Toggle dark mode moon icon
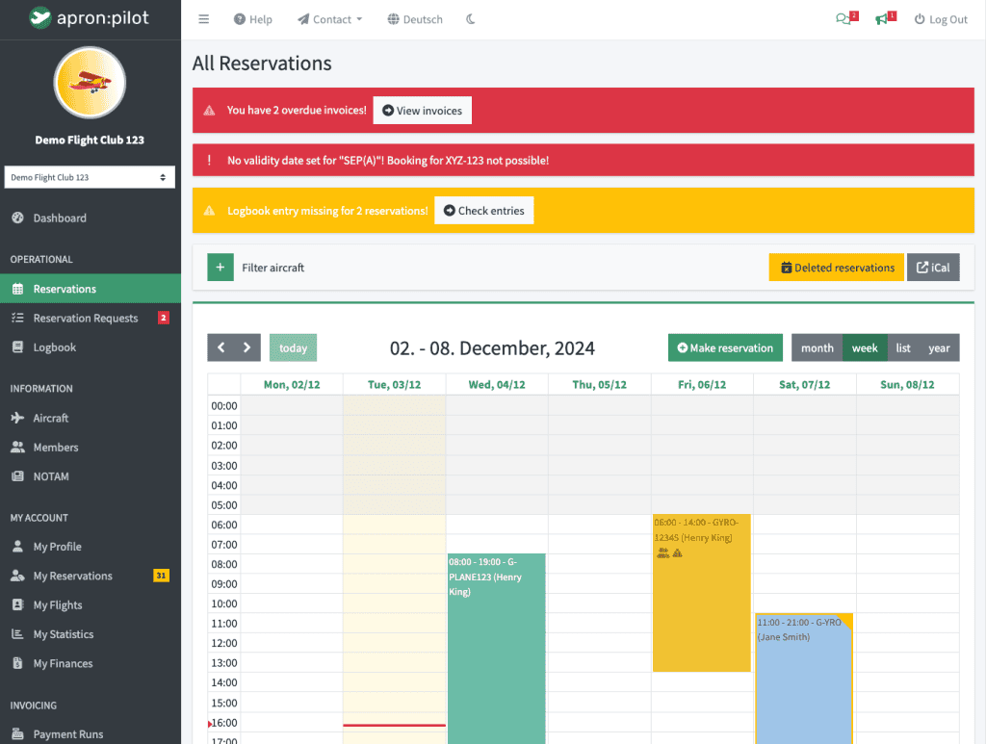The image size is (986, 744). [470, 19]
